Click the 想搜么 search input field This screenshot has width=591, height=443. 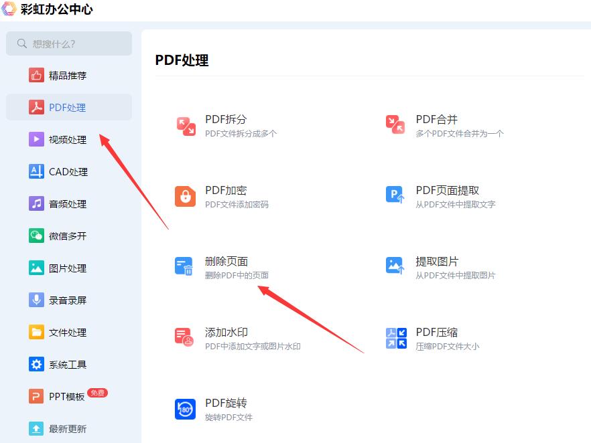click(69, 43)
